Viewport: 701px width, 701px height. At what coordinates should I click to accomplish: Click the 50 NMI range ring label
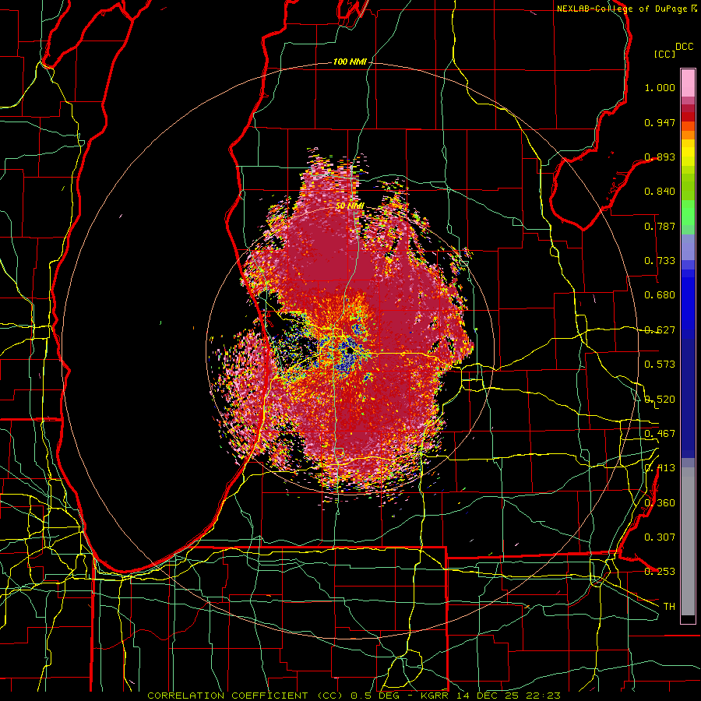click(350, 206)
